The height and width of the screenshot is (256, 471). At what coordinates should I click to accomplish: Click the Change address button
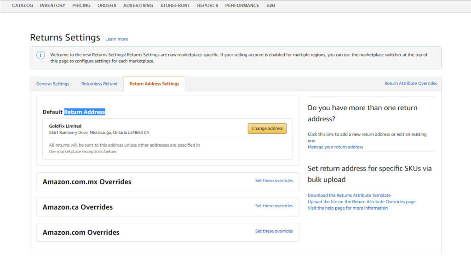[267, 128]
